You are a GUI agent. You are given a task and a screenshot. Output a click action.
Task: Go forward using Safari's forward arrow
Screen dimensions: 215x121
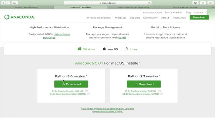[x=8, y=3]
